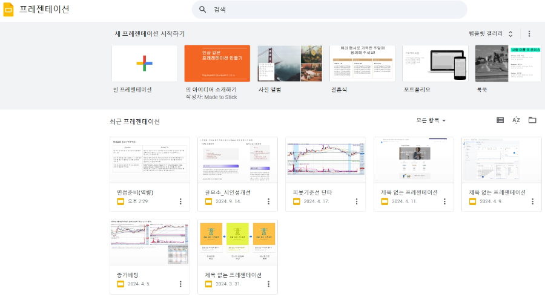The height and width of the screenshot is (303, 545).
Task: Click the 피봇기준선 단타 title text
Action: pos(312,192)
